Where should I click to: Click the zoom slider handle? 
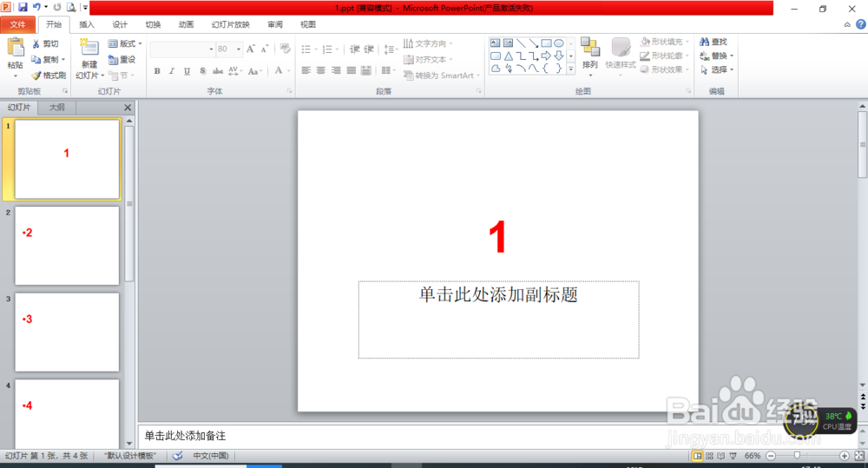coord(797,456)
